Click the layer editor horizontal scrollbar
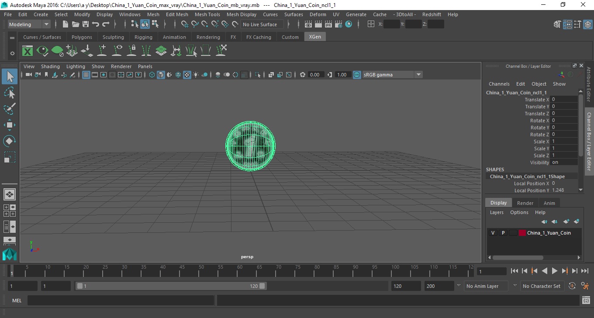 tap(518, 258)
